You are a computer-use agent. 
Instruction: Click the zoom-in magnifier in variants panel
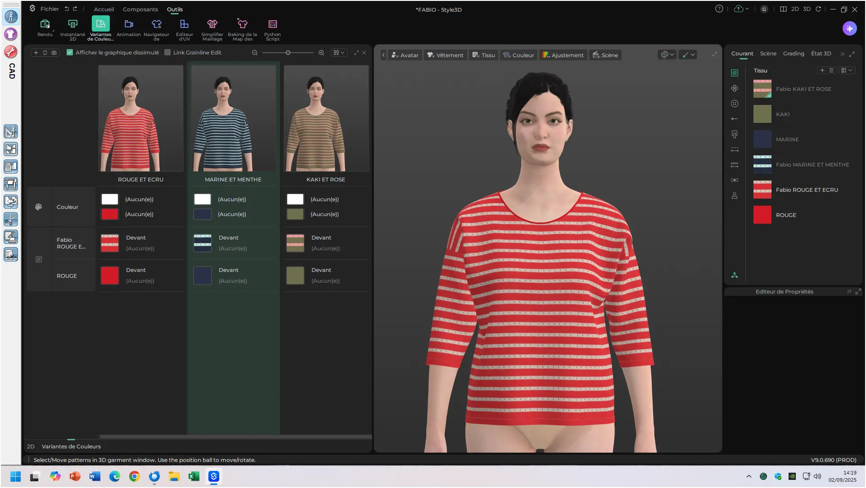(321, 53)
